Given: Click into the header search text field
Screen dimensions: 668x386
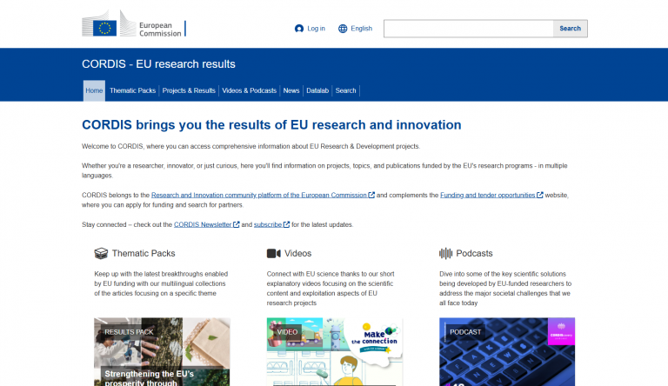Looking at the screenshot, I should click(x=468, y=29).
